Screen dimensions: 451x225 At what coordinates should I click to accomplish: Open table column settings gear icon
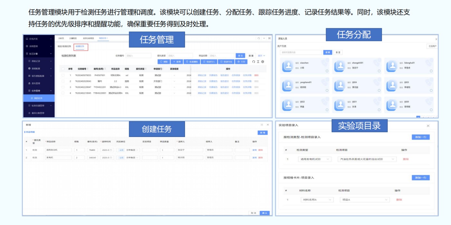coord(263,61)
